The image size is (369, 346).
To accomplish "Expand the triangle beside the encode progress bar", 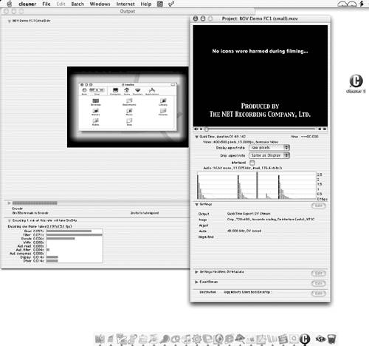I will (9, 203).
